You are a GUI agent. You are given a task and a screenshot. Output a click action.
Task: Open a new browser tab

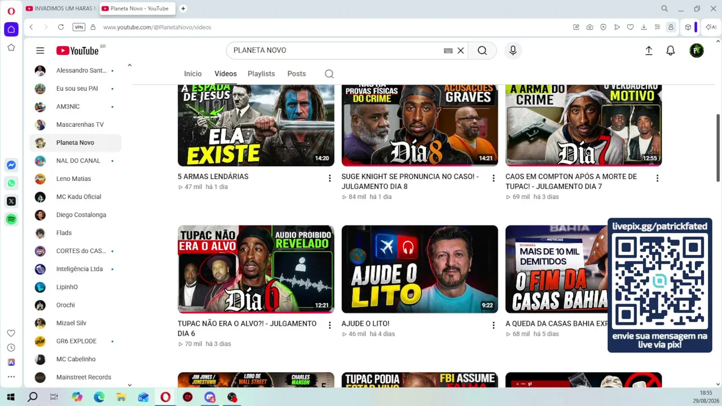(183, 8)
